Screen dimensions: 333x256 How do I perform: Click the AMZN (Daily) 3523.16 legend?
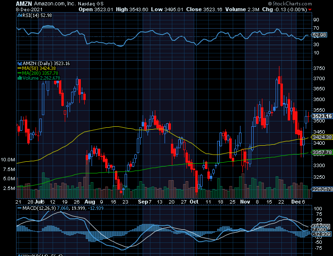tap(46, 63)
